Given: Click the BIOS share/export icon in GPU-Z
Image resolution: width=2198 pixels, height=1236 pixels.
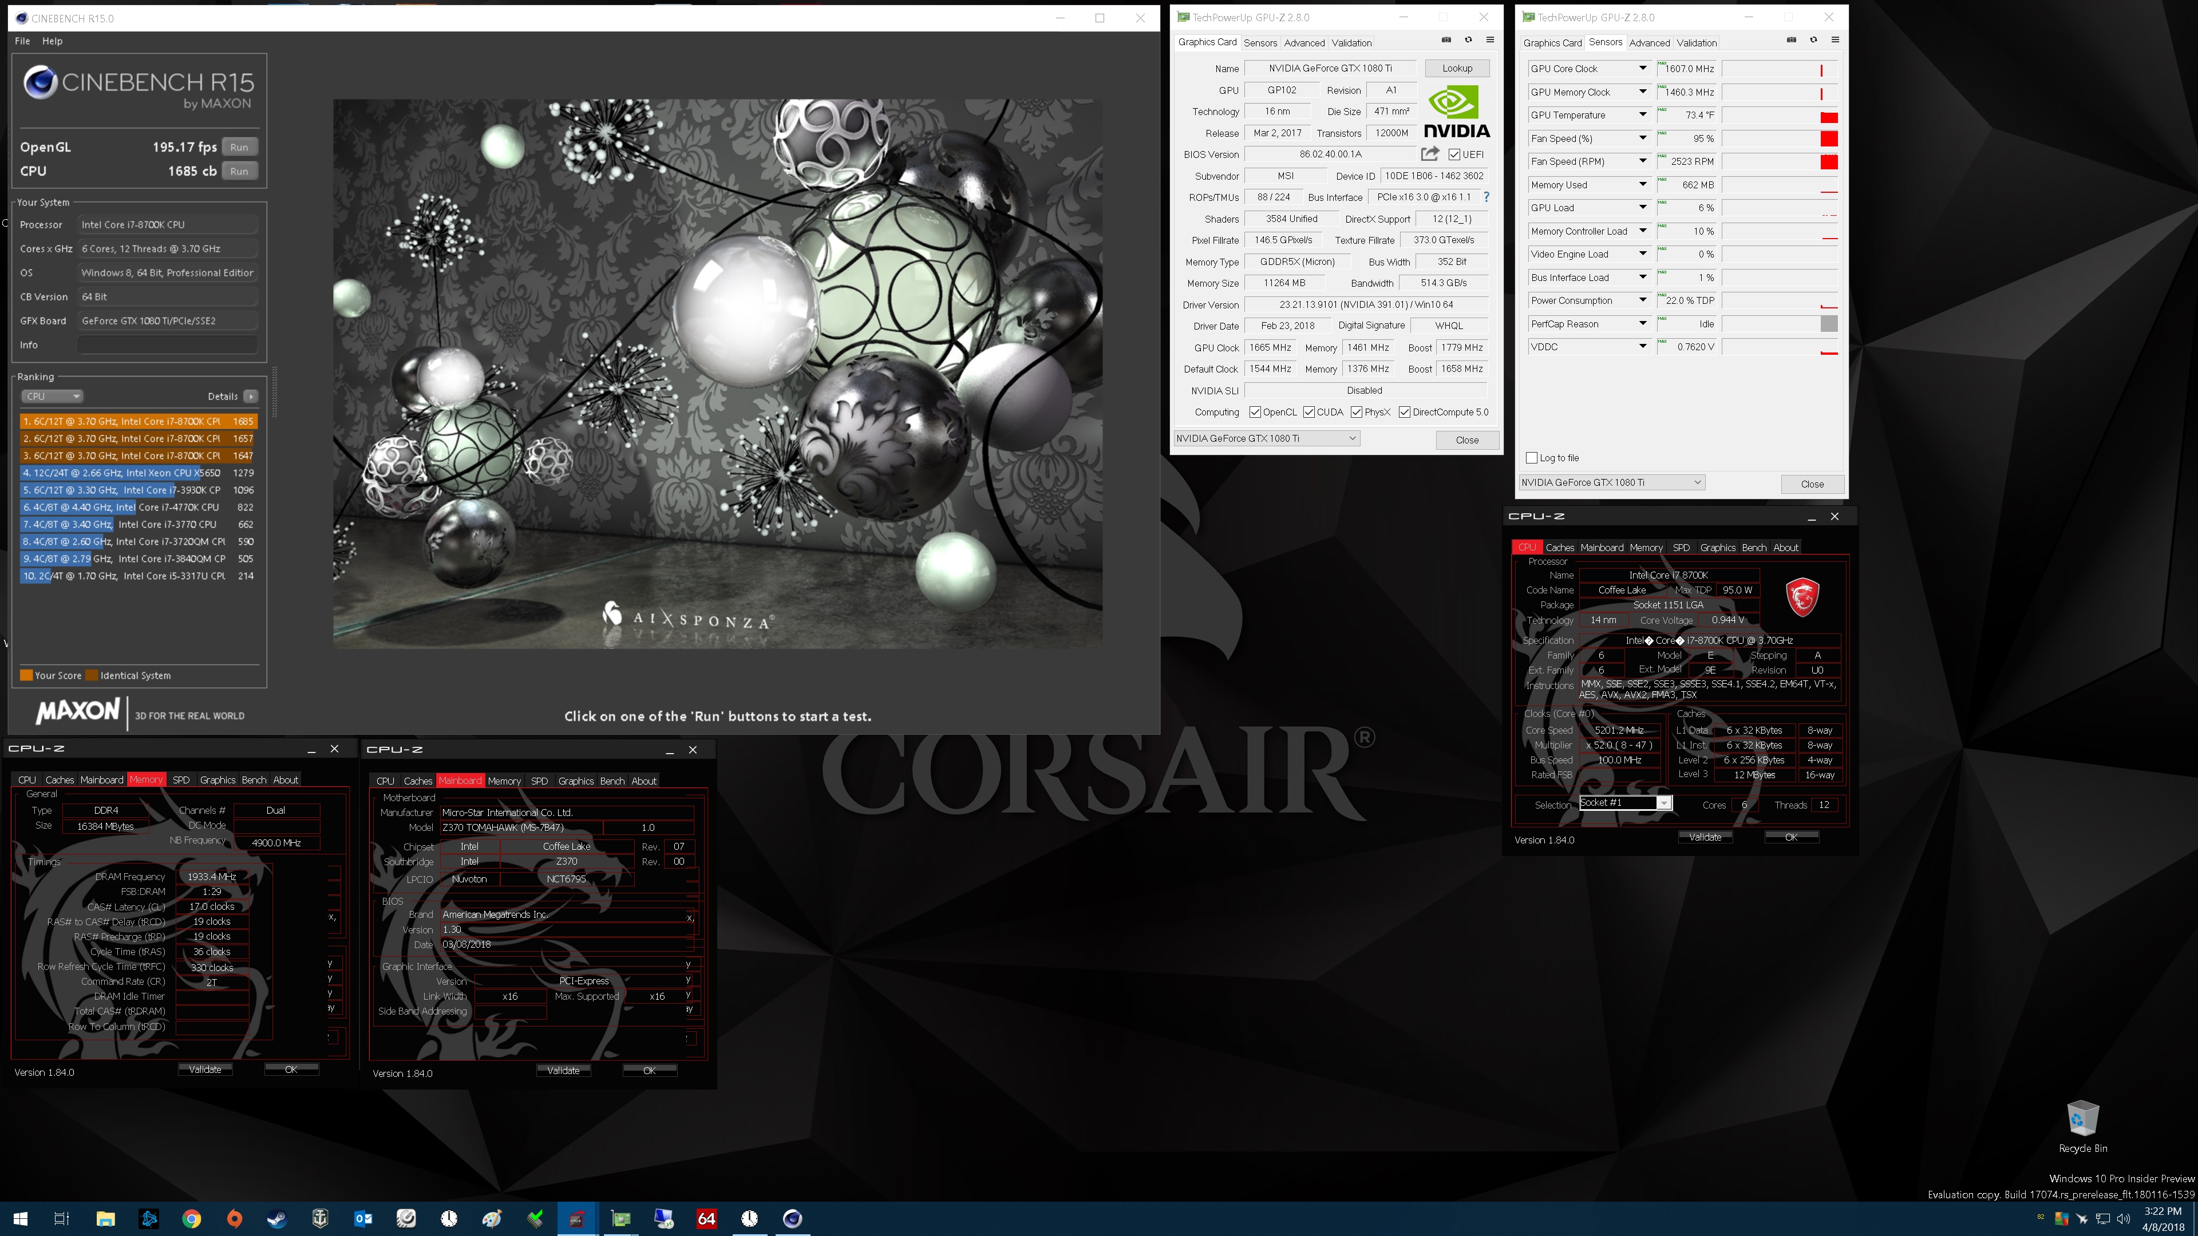Looking at the screenshot, I should pos(1430,153).
